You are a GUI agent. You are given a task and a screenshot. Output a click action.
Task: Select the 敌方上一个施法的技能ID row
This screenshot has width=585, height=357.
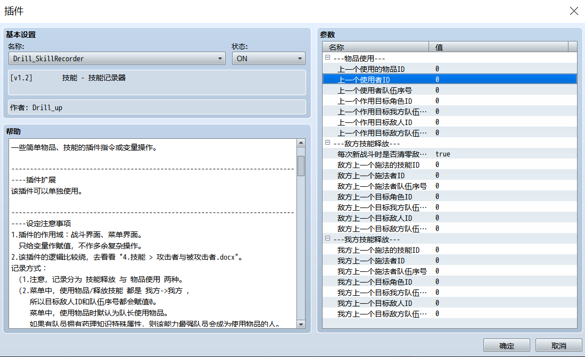pyautogui.click(x=450, y=165)
